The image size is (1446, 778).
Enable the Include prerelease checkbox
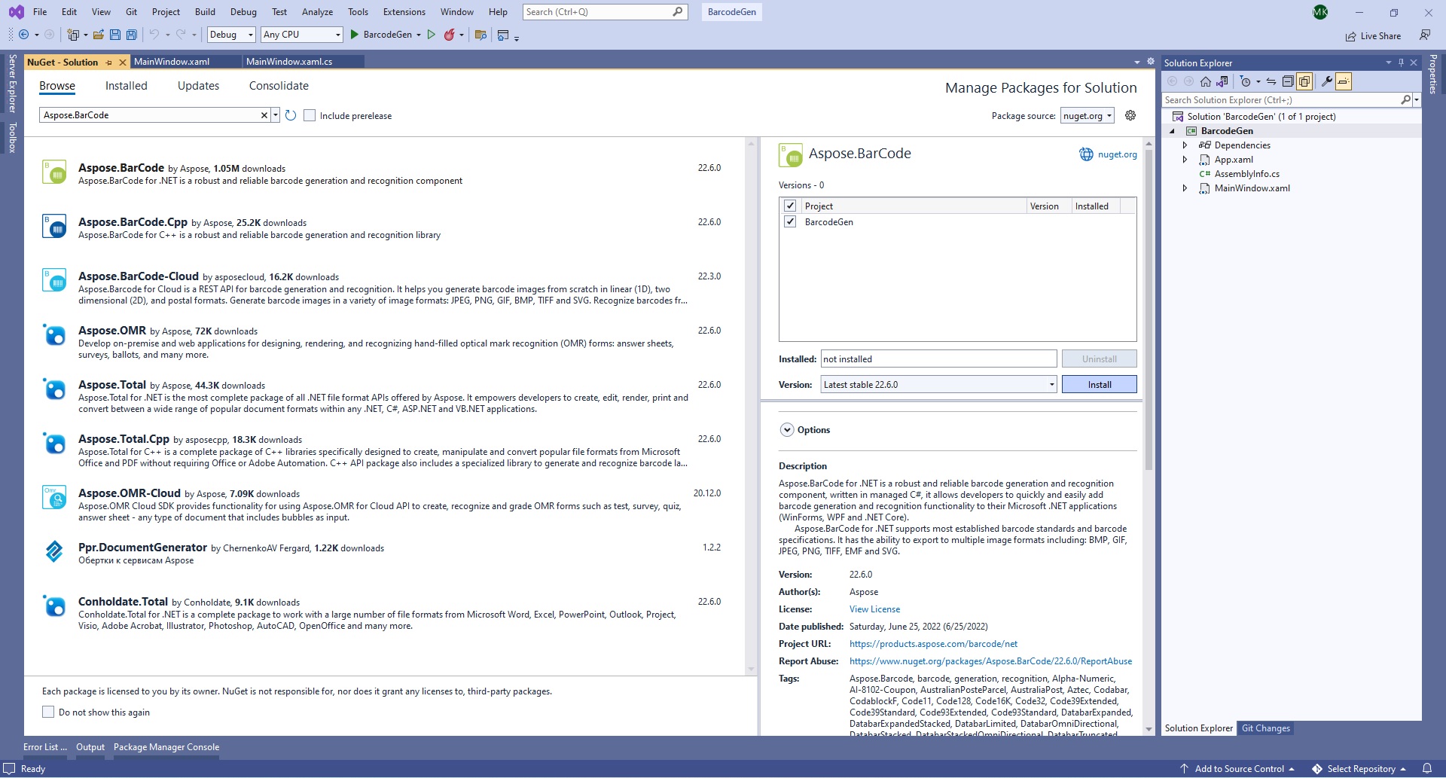click(310, 115)
